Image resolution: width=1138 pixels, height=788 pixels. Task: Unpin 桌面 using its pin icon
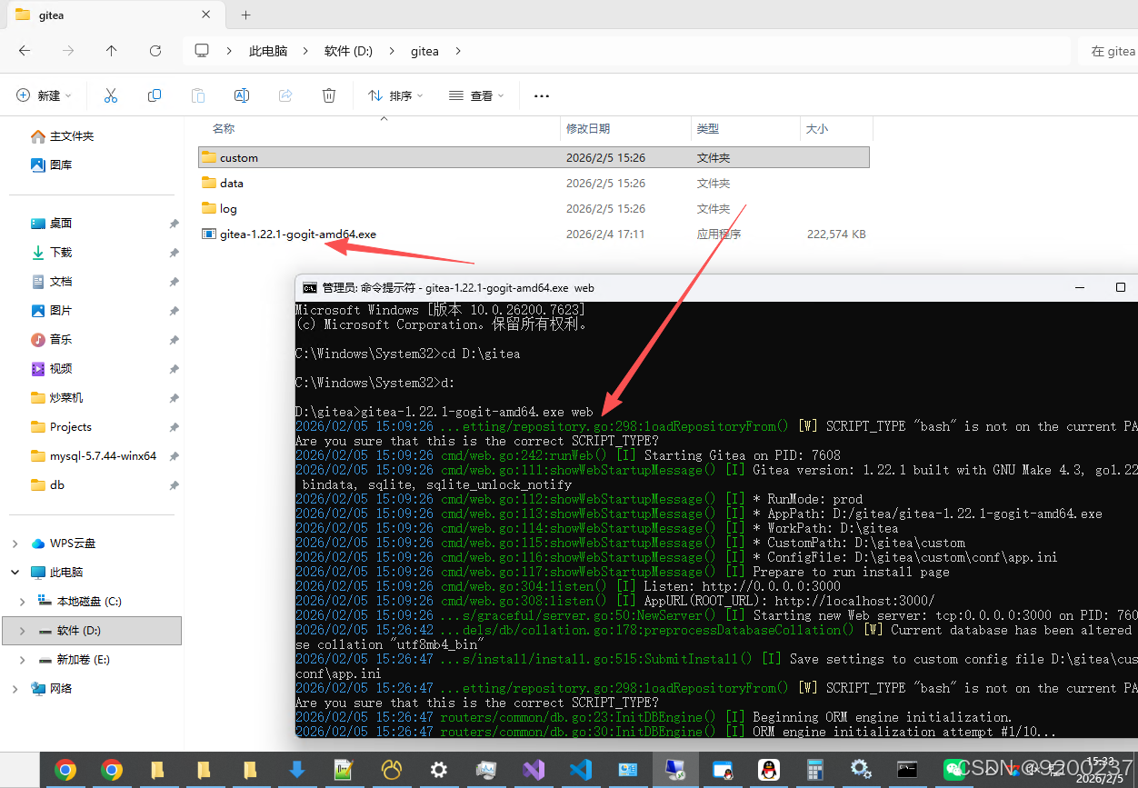(x=174, y=223)
